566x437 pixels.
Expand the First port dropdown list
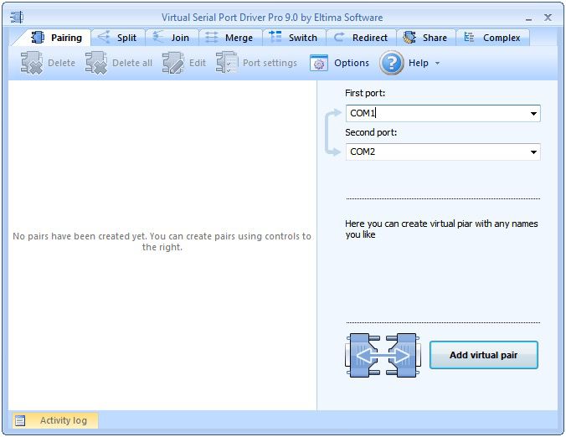coord(533,114)
